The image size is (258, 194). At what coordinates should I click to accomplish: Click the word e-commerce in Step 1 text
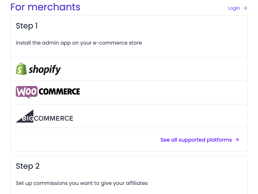[110, 43]
